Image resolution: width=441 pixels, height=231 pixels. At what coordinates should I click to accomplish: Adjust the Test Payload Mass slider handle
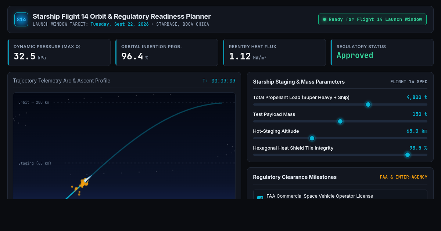340,121
